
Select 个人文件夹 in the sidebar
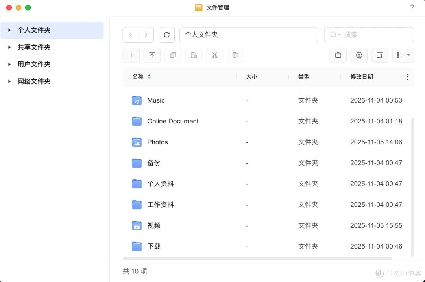(x=34, y=30)
